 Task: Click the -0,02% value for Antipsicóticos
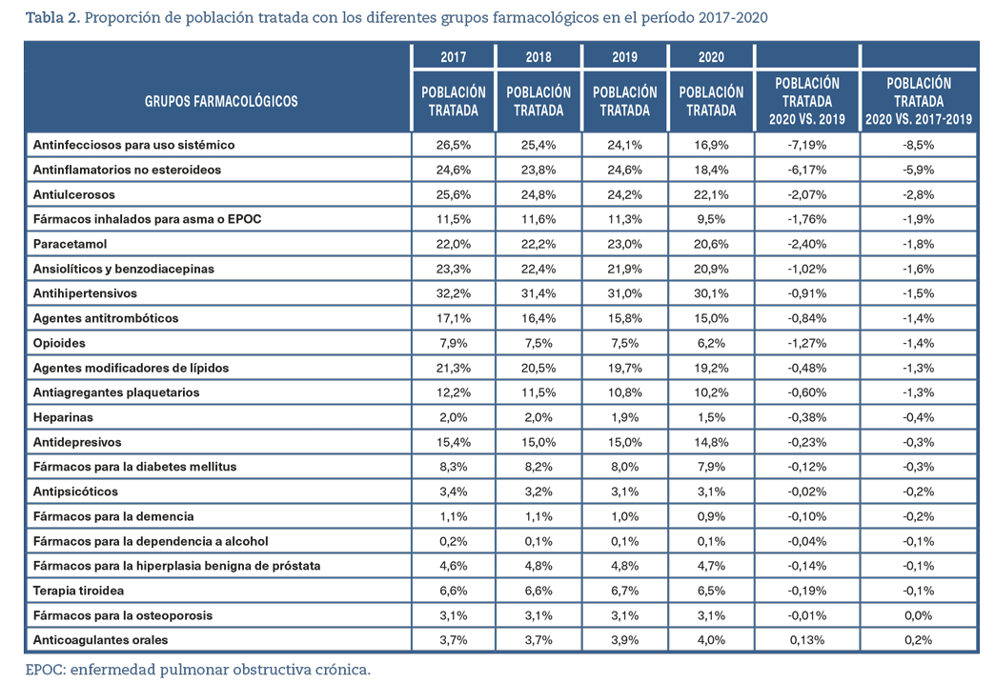click(807, 492)
